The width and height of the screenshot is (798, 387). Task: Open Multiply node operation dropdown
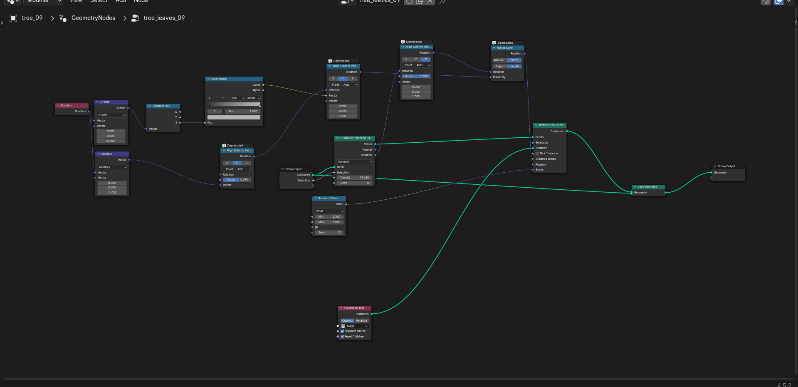coord(112,167)
